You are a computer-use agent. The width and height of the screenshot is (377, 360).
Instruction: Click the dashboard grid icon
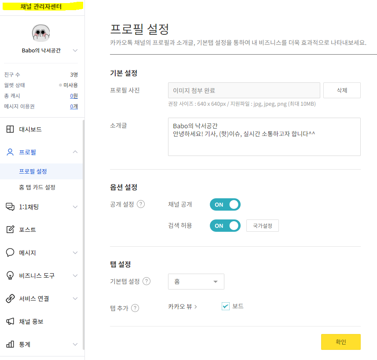(10, 129)
